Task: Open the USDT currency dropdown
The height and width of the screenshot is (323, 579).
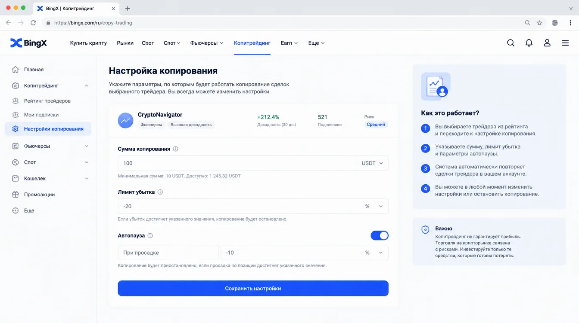Action: pos(373,163)
